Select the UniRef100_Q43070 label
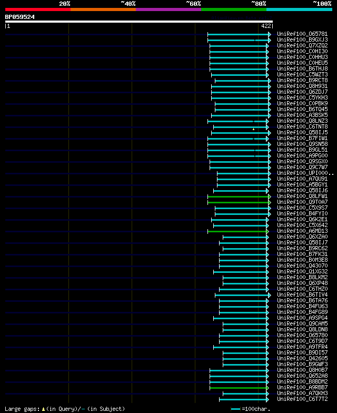This screenshot has width=337, height=413. [302, 265]
